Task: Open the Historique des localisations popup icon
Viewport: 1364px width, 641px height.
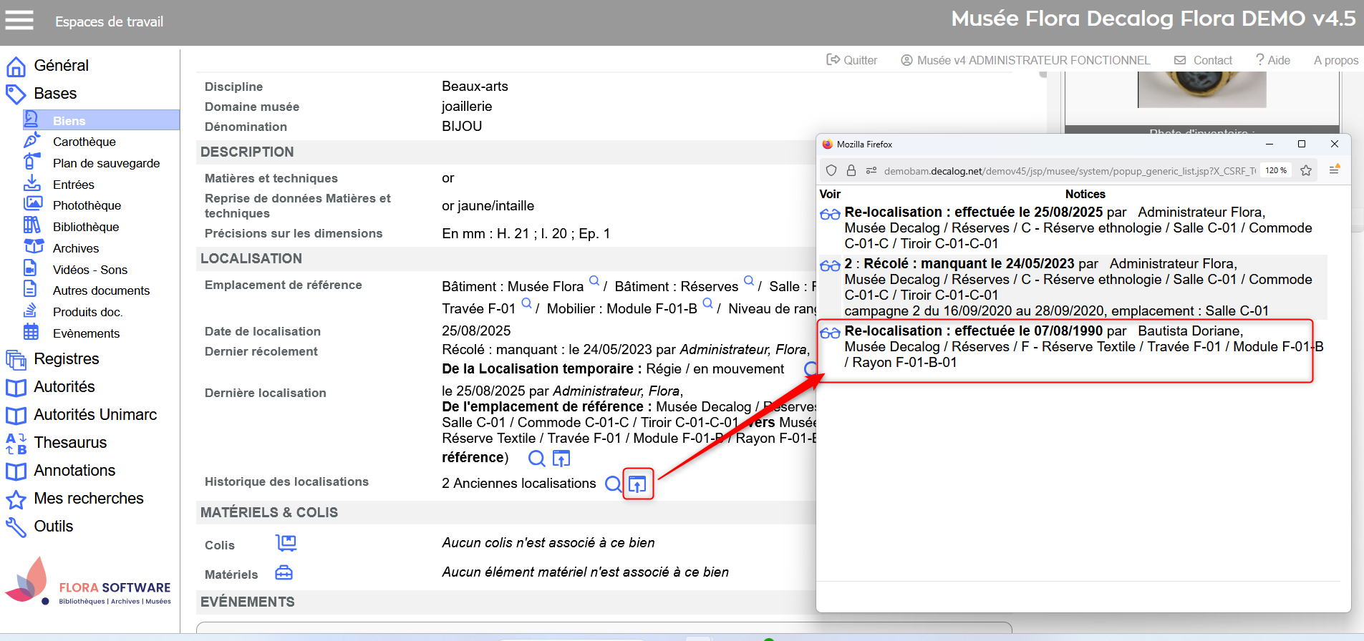Action: coord(637,484)
